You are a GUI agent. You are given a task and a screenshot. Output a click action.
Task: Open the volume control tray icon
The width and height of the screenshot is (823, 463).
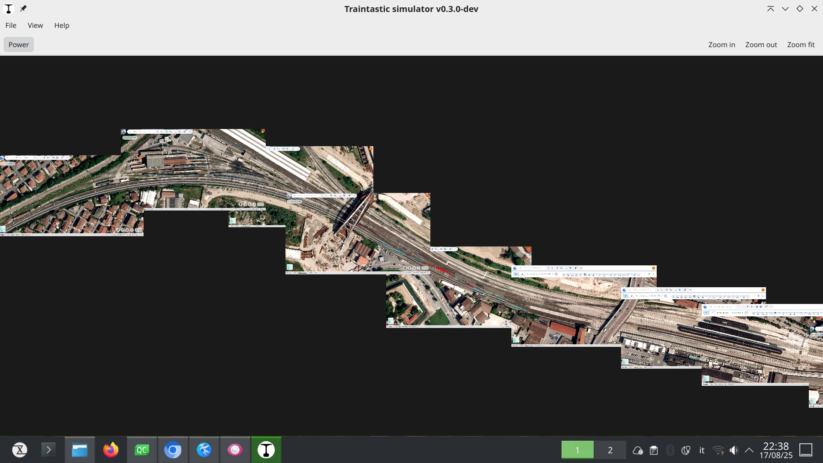click(734, 450)
